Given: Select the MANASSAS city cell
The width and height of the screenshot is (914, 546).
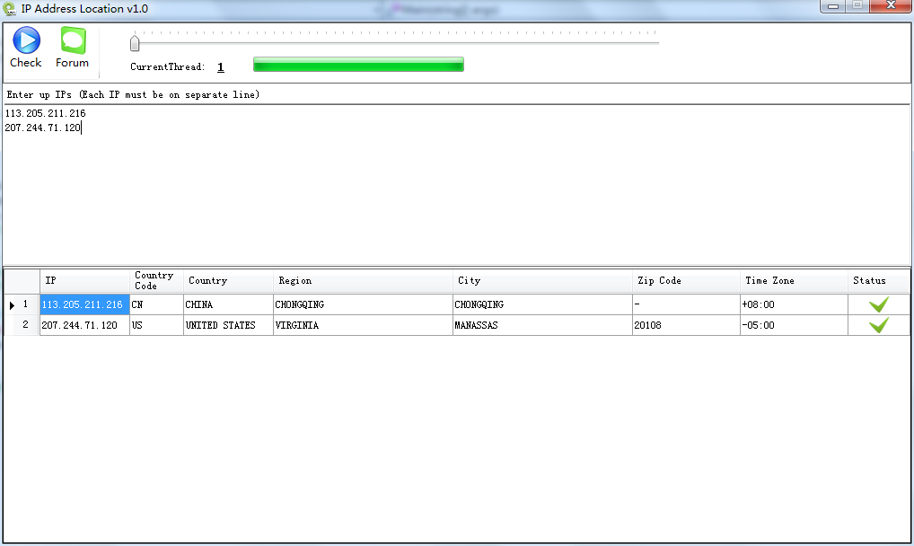Looking at the screenshot, I should 542,325.
